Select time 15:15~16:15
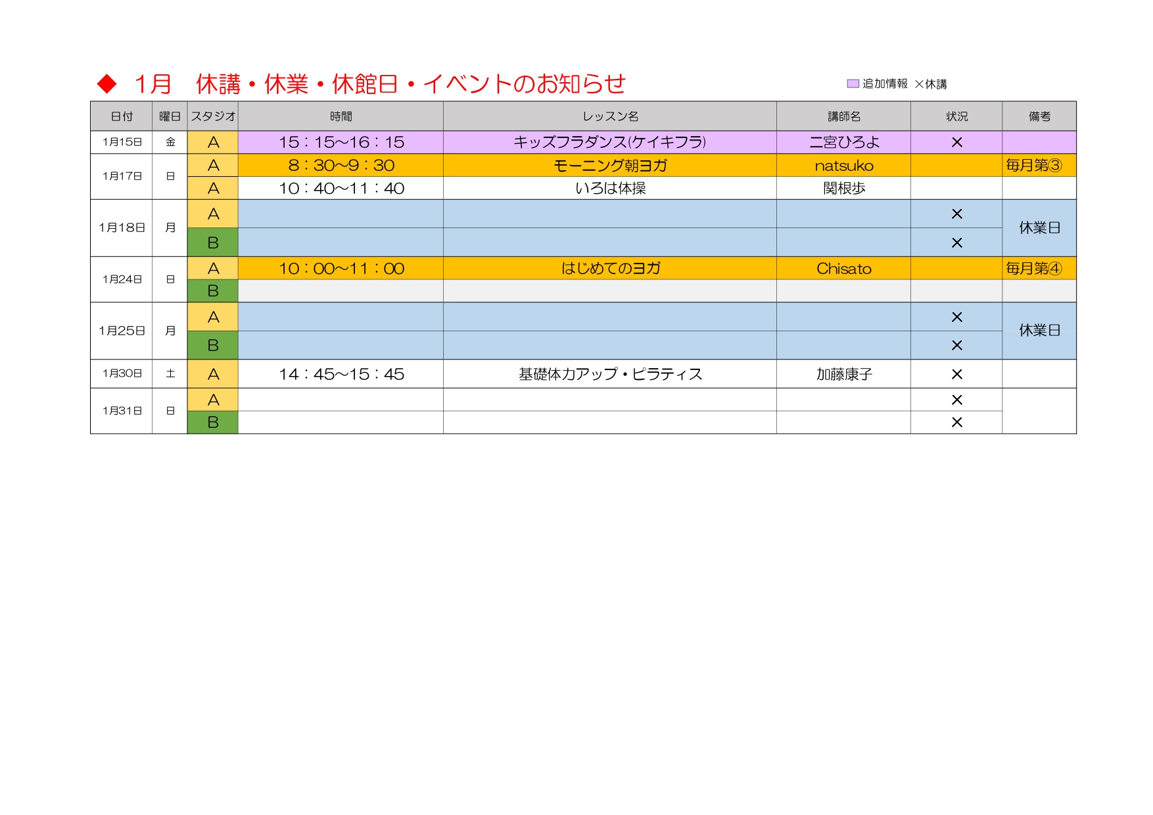The image size is (1153, 815). [x=341, y=142]
